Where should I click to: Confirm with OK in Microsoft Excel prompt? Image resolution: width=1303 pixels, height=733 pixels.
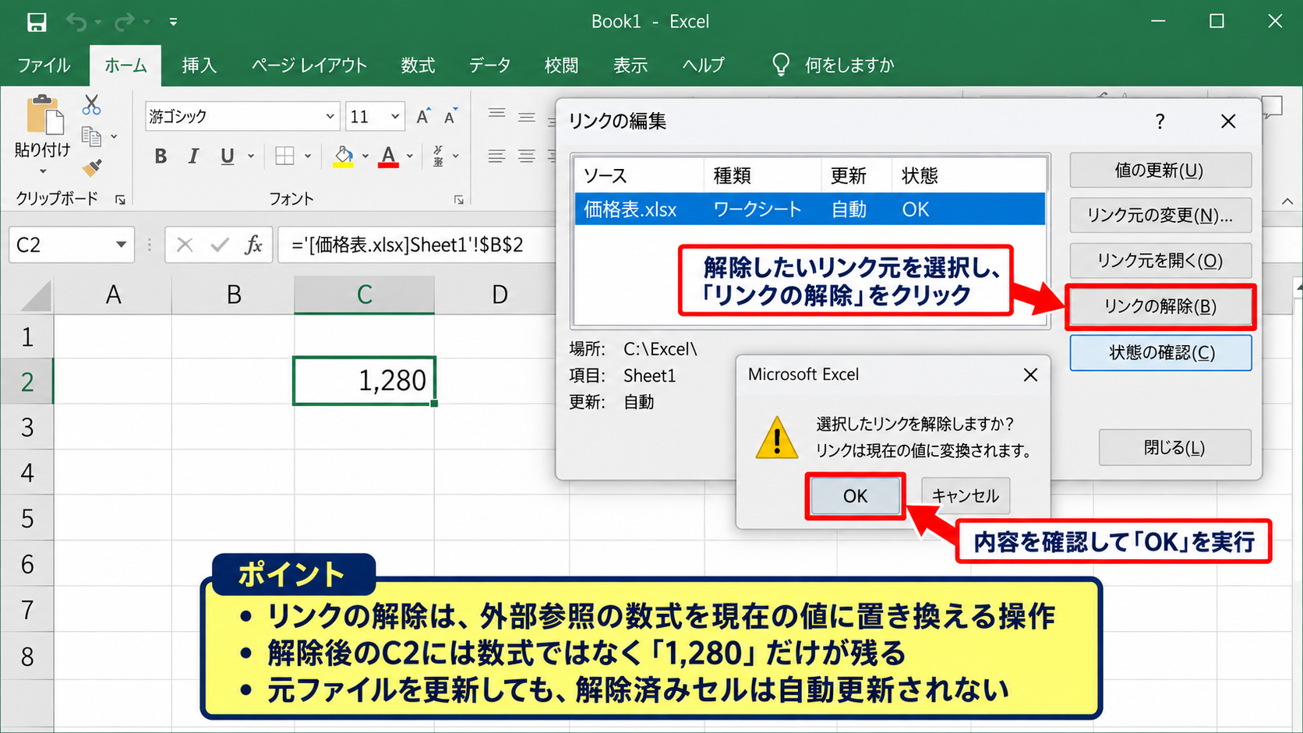pos(855,496)
